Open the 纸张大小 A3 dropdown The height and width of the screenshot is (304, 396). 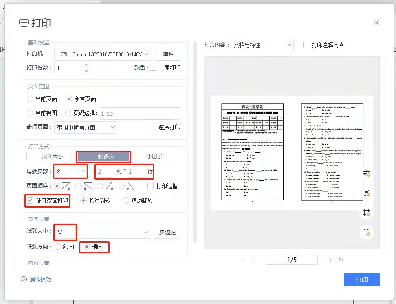146,232
